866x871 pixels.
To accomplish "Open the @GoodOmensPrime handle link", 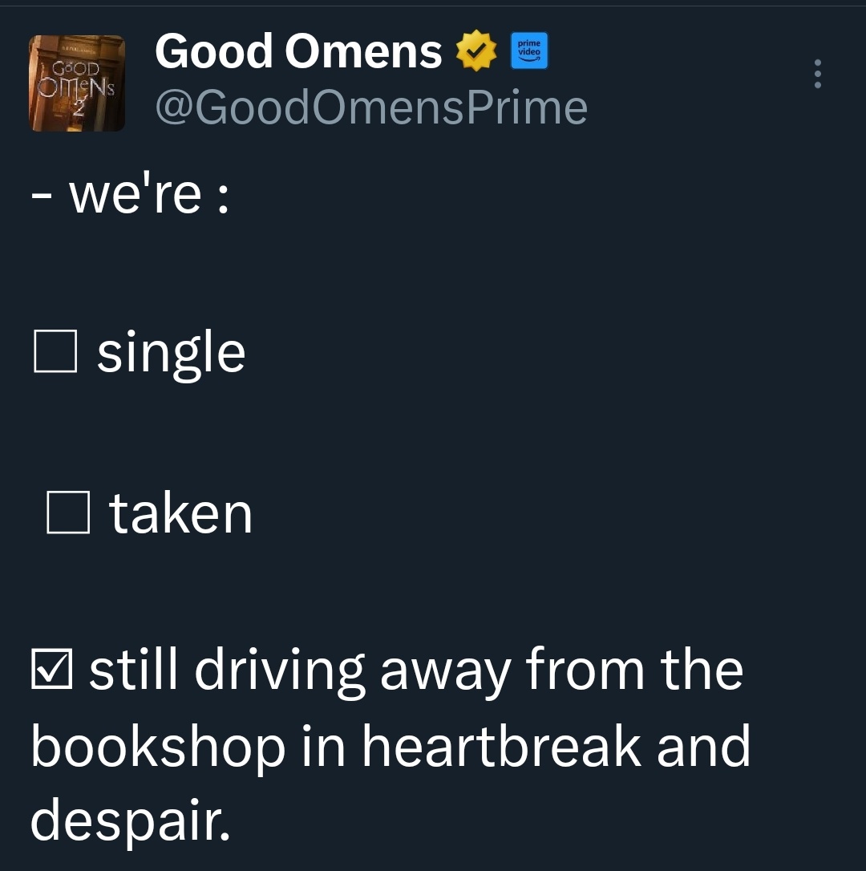I will point(371,107).
